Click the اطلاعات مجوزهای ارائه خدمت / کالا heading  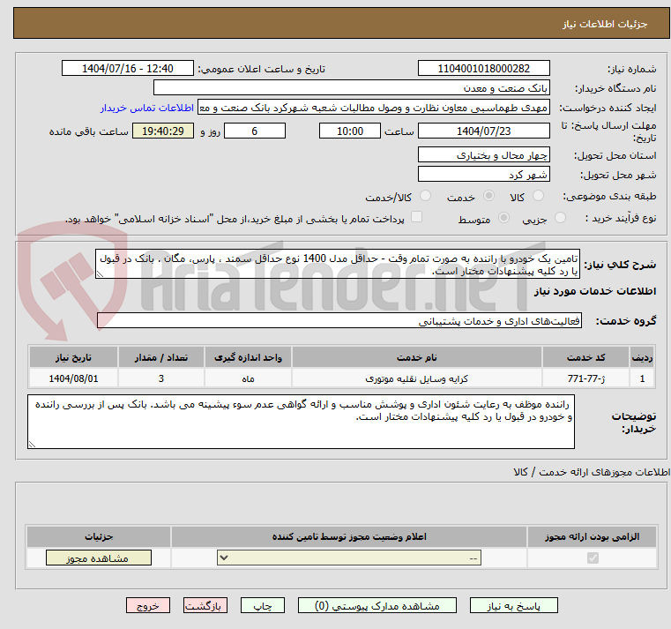coord(592,472)
